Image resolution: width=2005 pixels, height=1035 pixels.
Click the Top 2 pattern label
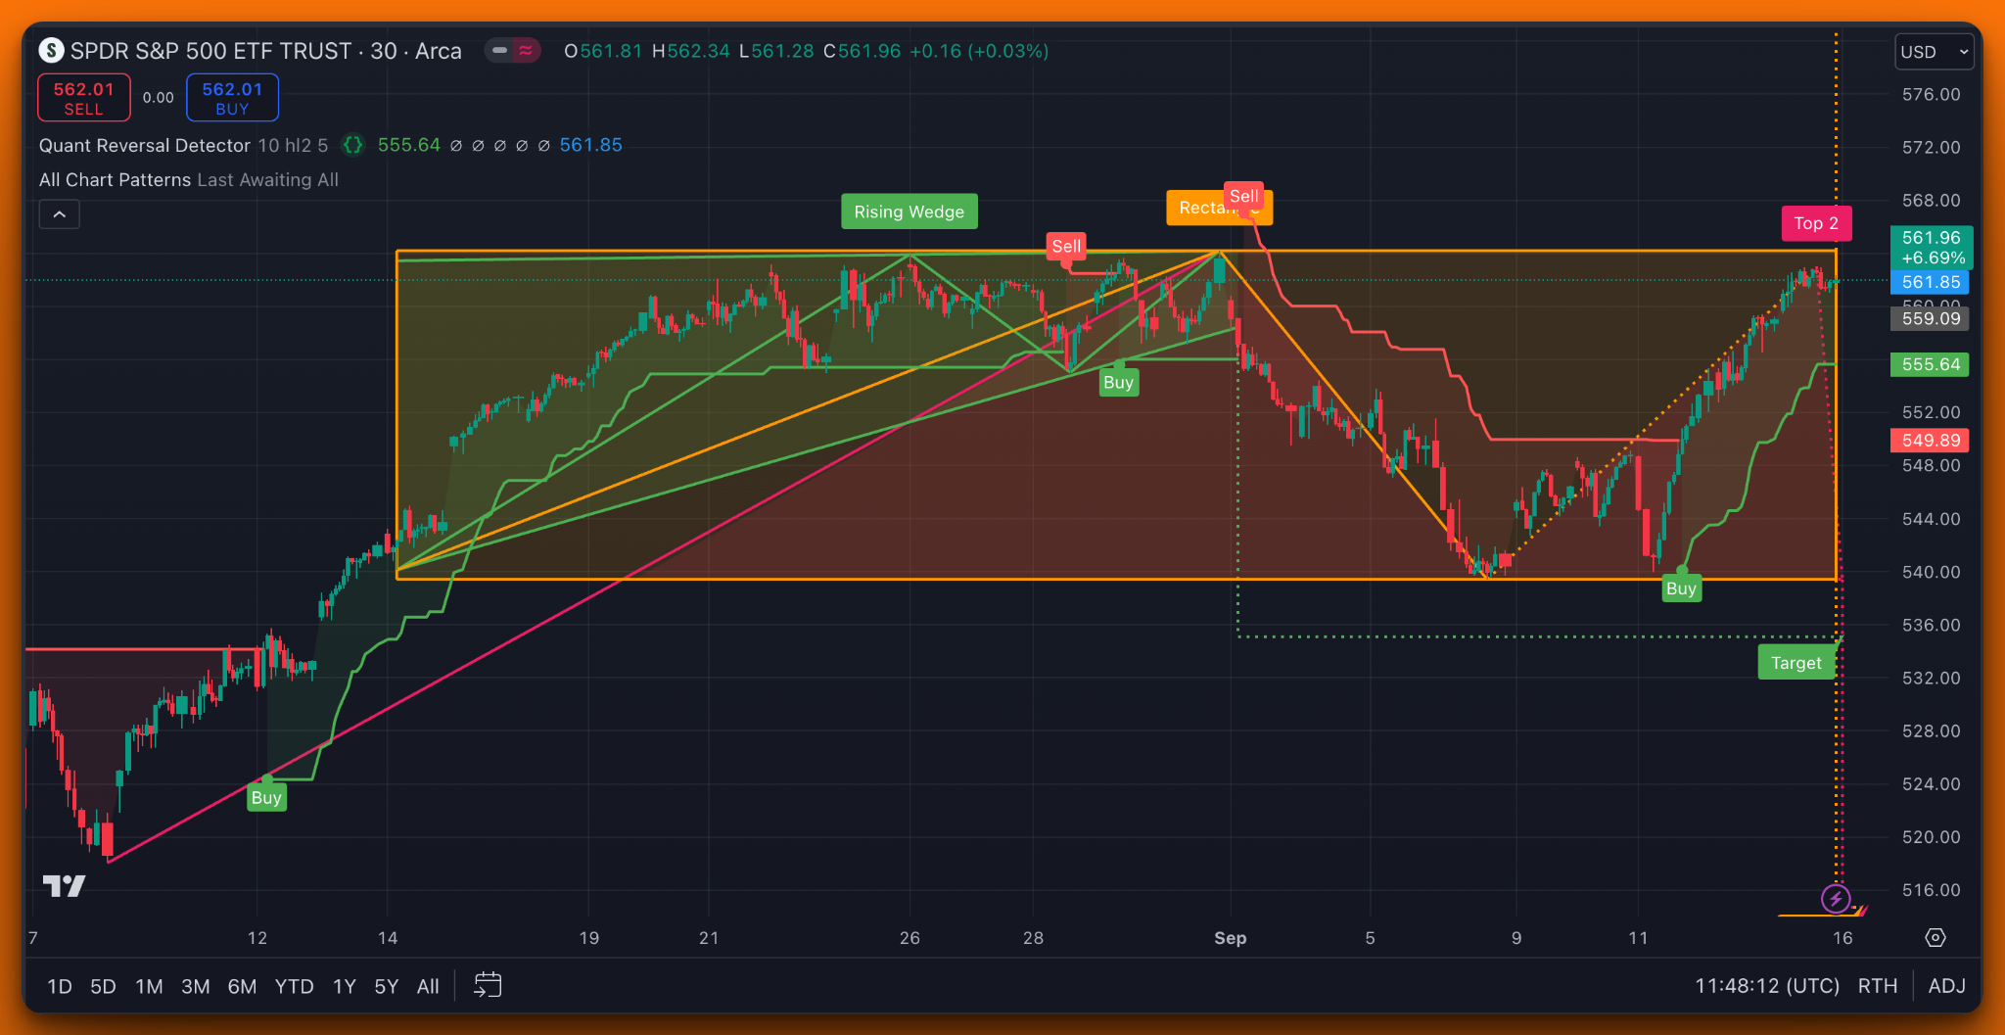coord(1816,223)
